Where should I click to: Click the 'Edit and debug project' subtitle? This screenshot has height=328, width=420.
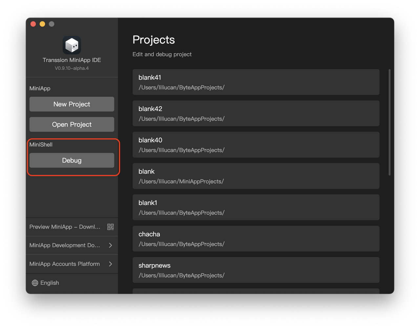[162, 54]
